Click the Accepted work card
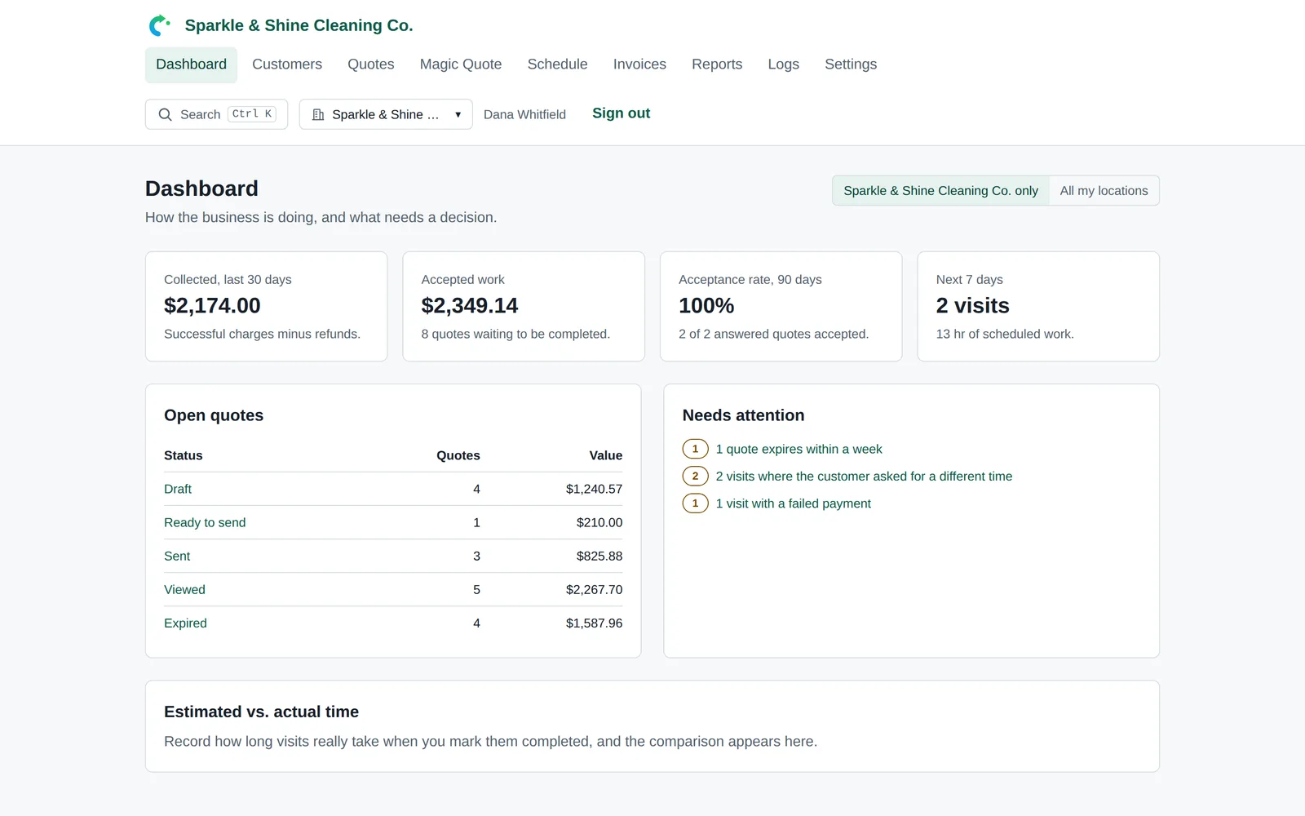 tap(524, 306)
